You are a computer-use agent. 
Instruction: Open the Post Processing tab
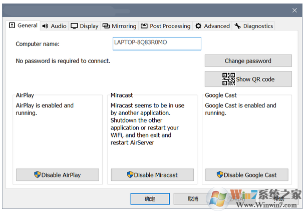165,26
